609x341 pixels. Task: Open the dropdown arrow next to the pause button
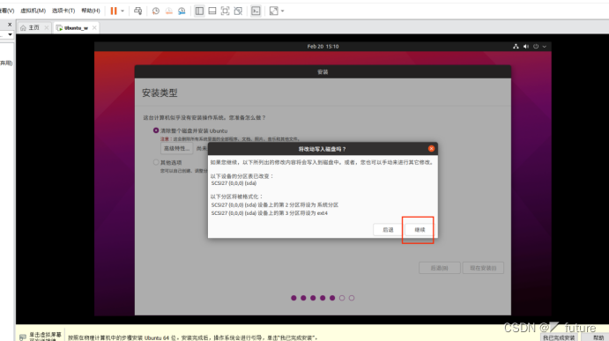pyautogui.click(x=123, y=11)
